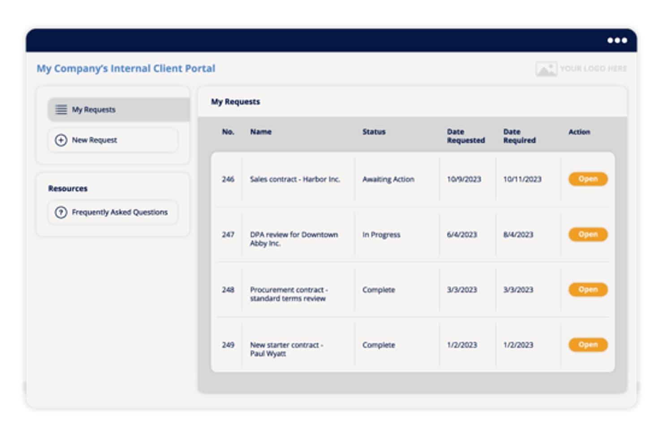Click request number 246
663x442 pixels.
point(228,179)
